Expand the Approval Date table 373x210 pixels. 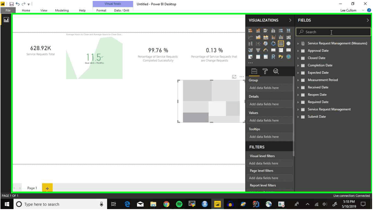[298, 51]
